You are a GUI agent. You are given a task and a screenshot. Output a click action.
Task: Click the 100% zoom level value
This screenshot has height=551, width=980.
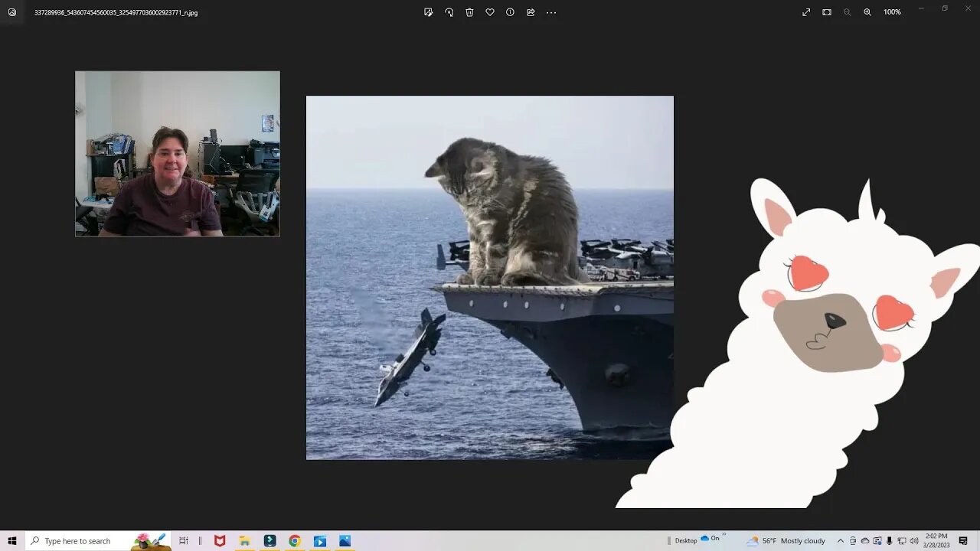[x=892, y=12]
